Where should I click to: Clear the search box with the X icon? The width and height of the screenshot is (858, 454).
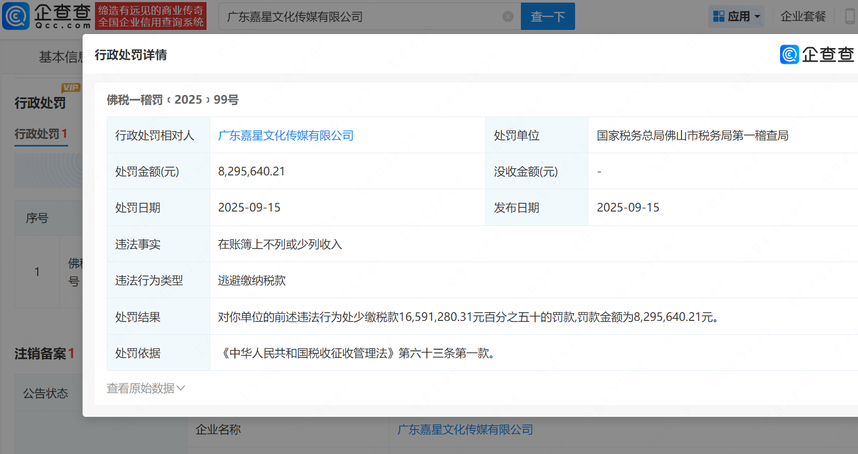point(508,17)
